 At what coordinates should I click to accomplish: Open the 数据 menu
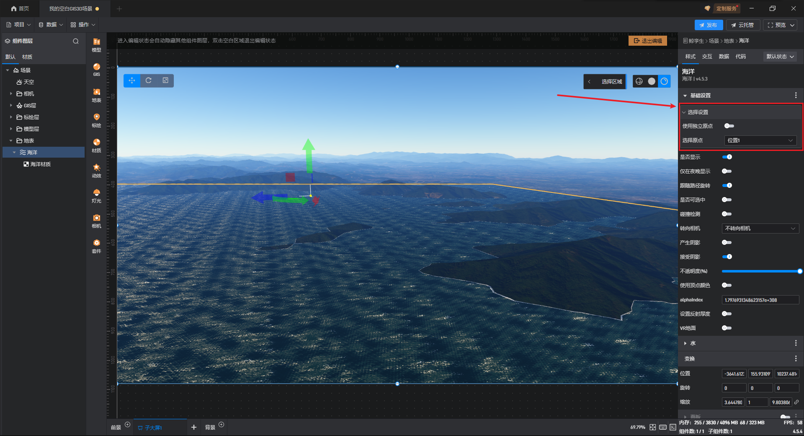[51, 25]
